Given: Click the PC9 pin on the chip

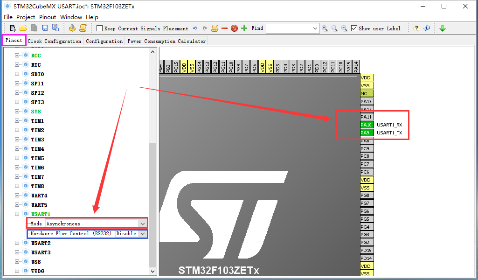Looking at the screenshot, I should coord(367,148).
